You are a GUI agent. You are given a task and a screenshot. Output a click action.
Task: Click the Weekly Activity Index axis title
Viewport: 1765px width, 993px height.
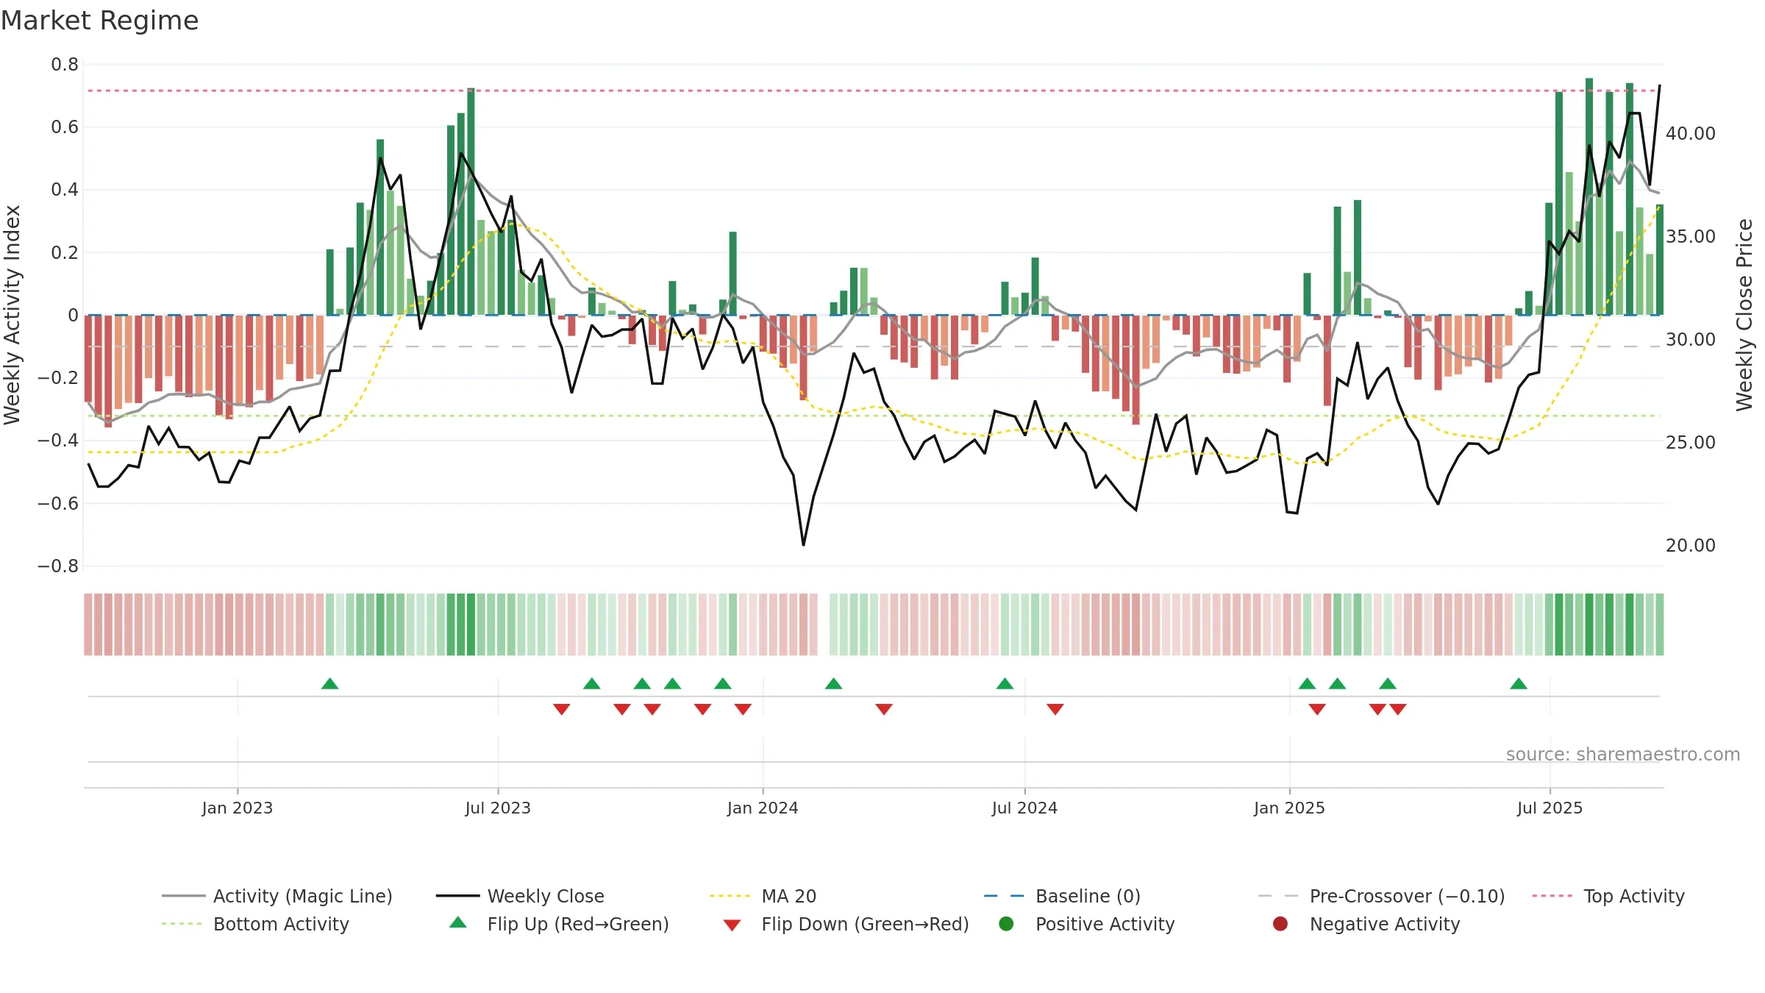pos(12,315)
